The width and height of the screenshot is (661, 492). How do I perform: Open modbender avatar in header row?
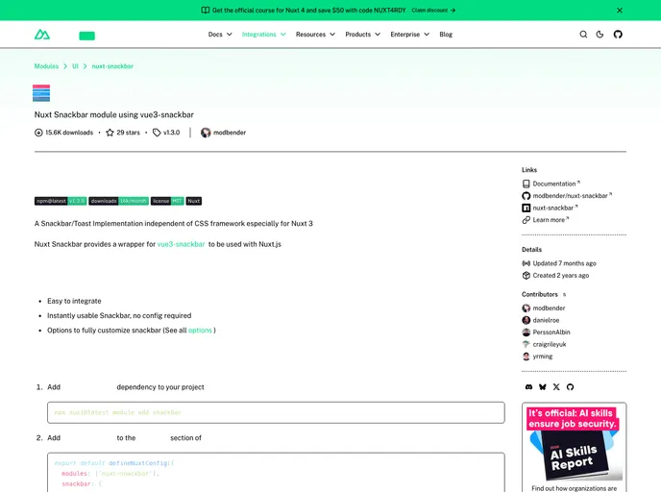[x=206, y=133]
